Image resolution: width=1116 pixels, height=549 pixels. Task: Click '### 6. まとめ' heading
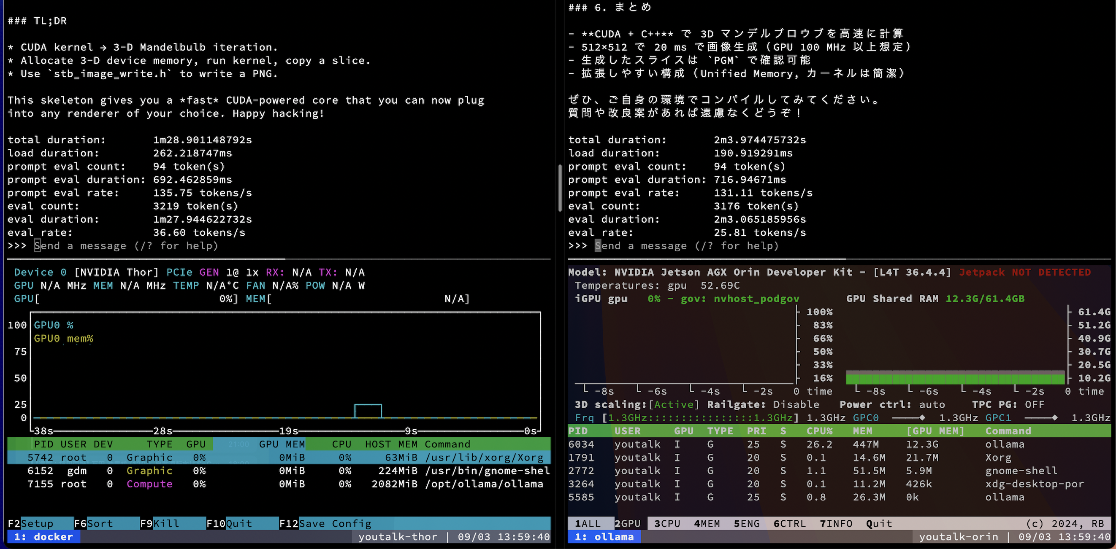[609, 7]
